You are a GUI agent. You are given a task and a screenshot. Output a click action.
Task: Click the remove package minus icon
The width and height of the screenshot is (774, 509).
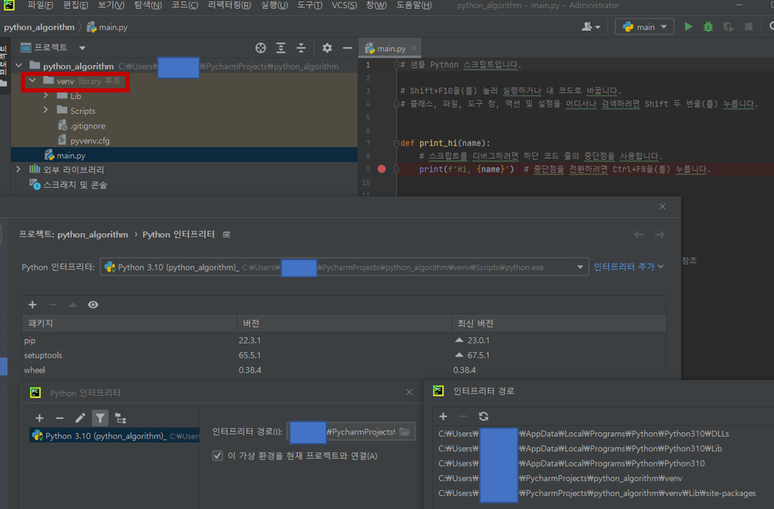point(53,304)
